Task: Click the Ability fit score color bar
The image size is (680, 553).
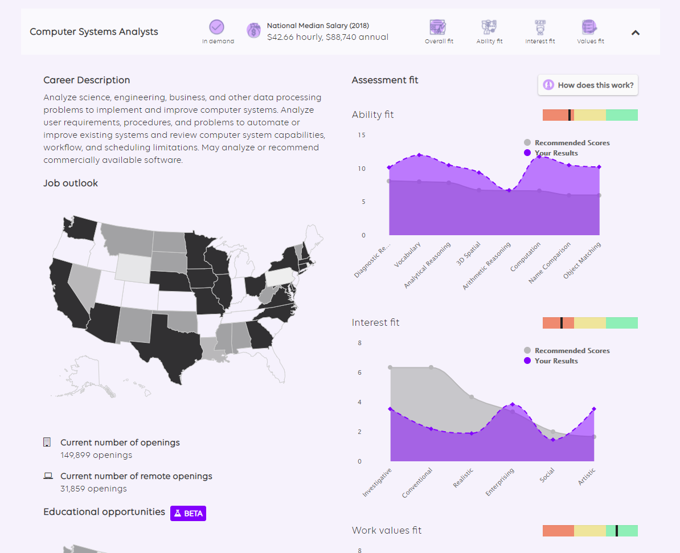Action: pos(590,115)
